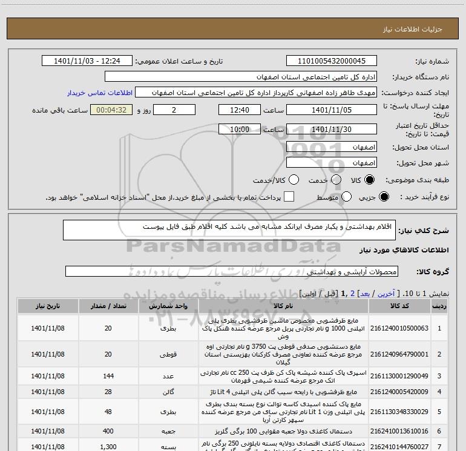Click the نام کالا column header
This screenshot has width=466, height=451.
[x=283, y=306]
